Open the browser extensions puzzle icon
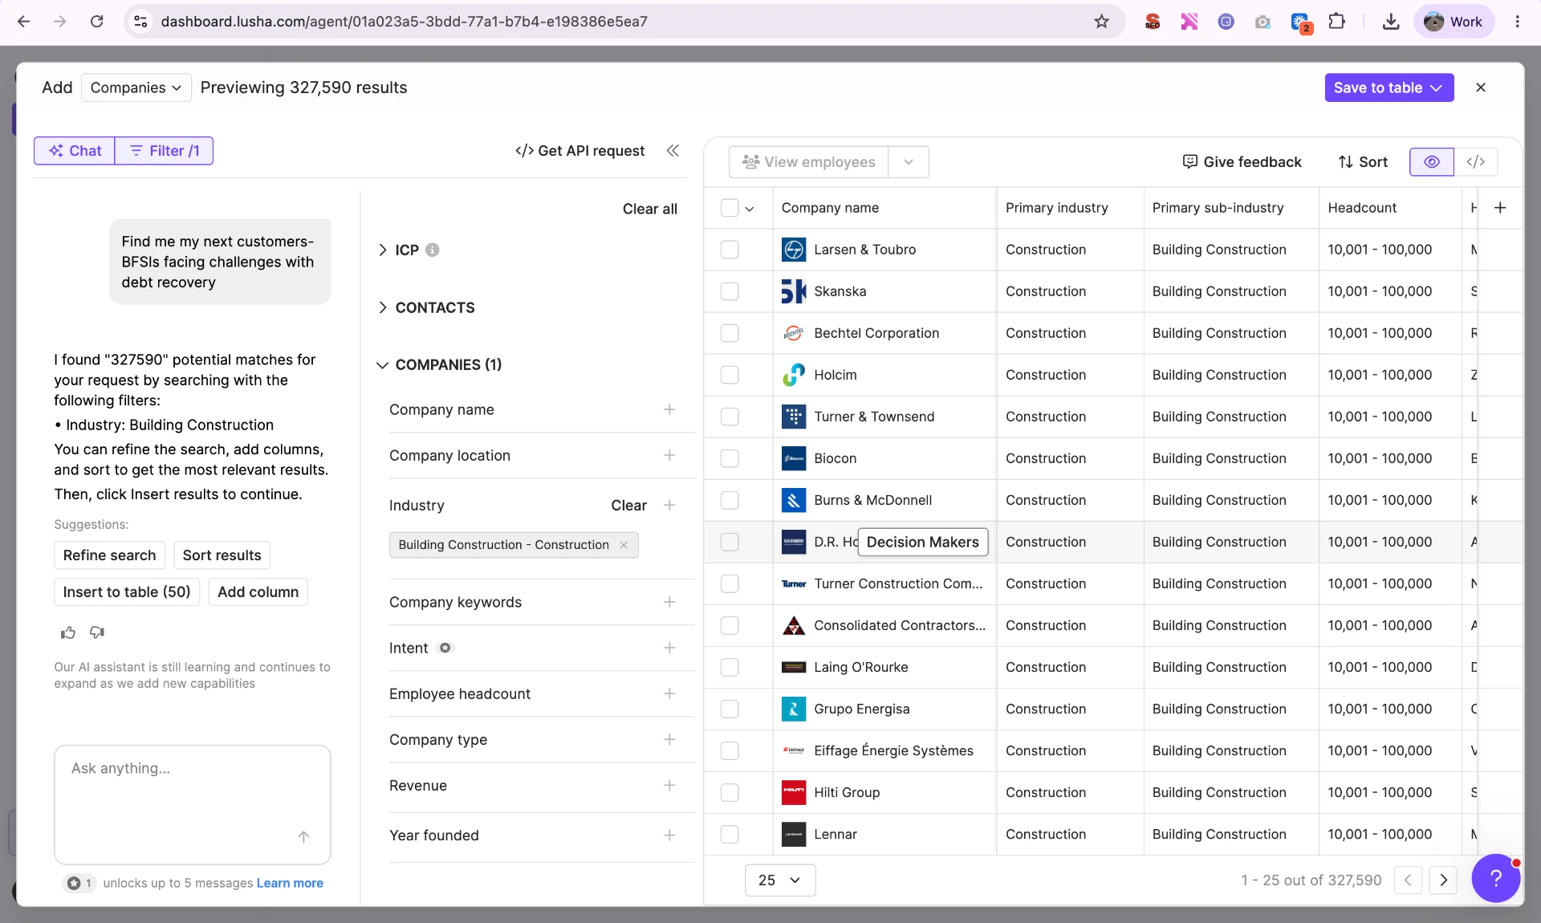Image resolution: width=1541 pixels, height=923 pixels. point(1337,22)
